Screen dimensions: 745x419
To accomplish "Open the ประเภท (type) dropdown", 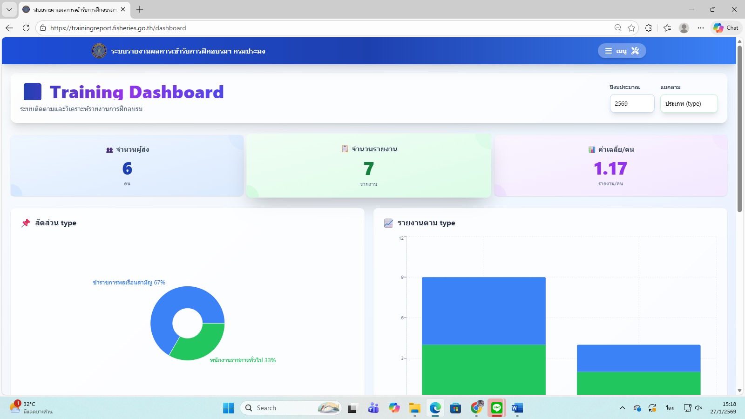I will point(688,103).
